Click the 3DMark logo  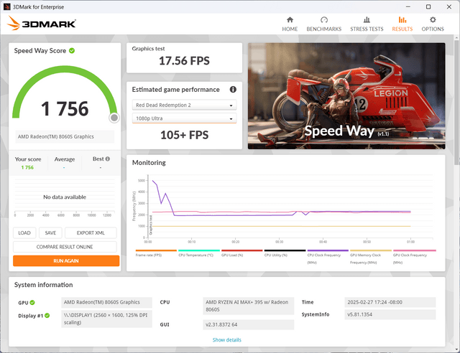coord(42,23)
